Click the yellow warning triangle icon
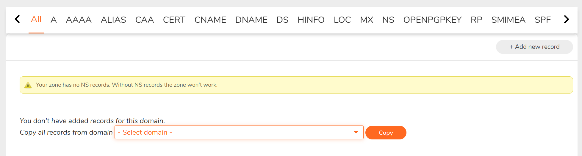This screenshot has height=156, width=582. [x=28, y=85]
